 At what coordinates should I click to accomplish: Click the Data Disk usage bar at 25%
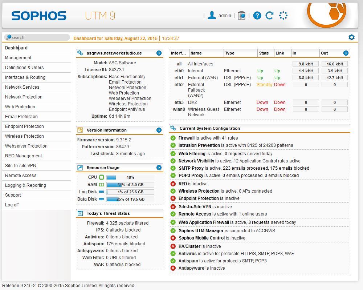130,199
